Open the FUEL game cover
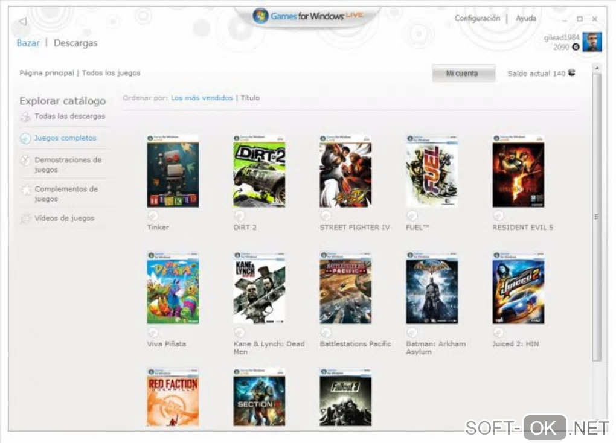This screenshot has height=443, width=616. coord(432,171)
